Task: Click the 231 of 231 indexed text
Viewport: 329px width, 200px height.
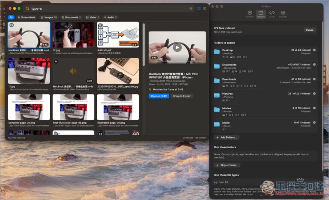Action: [x=299, y=94]
